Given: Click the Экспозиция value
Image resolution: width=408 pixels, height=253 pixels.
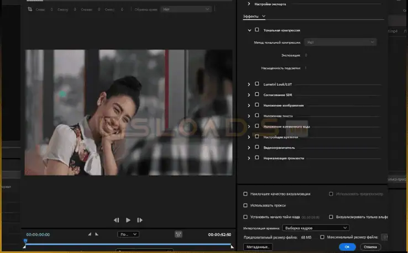Looking at the screenshot, I should point(306,55).
